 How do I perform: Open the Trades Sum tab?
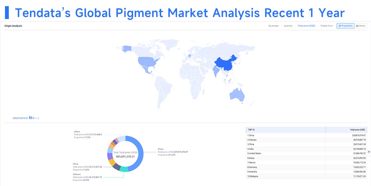pyautogui.click(x=326, y=26)
